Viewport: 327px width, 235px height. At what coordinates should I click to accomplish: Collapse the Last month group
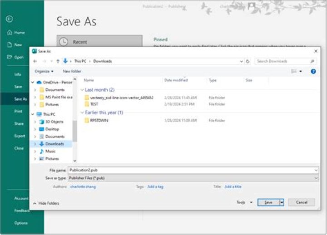click(x=82, y=90)
